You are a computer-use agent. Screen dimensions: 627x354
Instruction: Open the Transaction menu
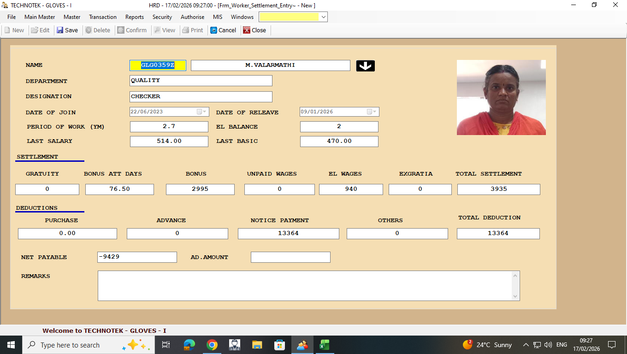pyautogui.click(x=102, y=17)
